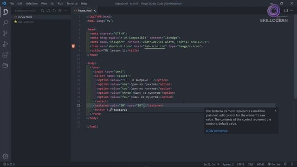Open the Source Control view
Screen dimensions: 297x167
pos(5,33)
